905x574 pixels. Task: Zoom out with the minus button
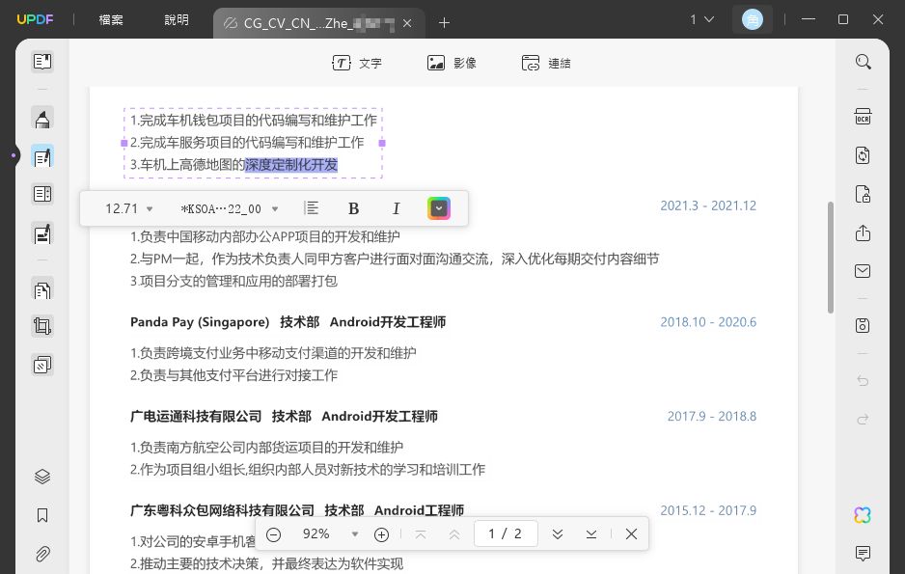[274, 534]
